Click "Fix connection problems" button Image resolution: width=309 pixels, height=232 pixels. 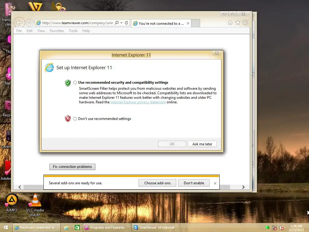click(72, 167)
